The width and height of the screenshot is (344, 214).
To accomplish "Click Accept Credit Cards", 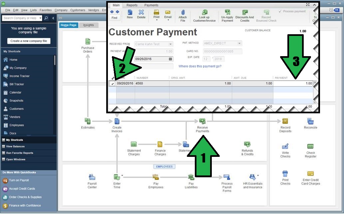I will pyautogui.click(x=22, y=189).
